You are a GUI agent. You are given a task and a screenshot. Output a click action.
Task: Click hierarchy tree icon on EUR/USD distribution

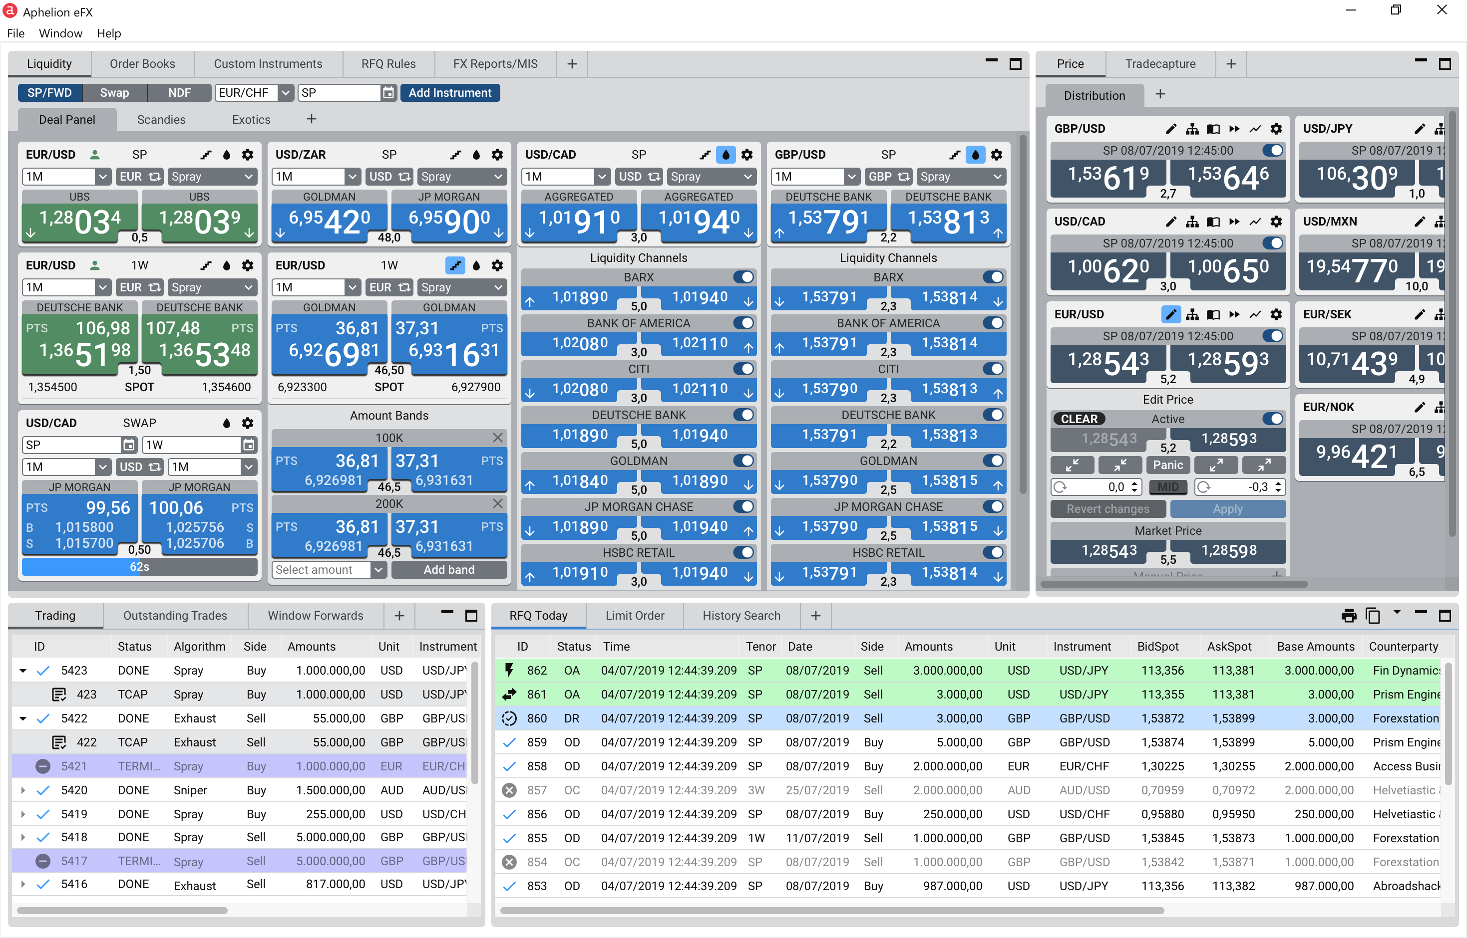click(x=1192, y=314)
